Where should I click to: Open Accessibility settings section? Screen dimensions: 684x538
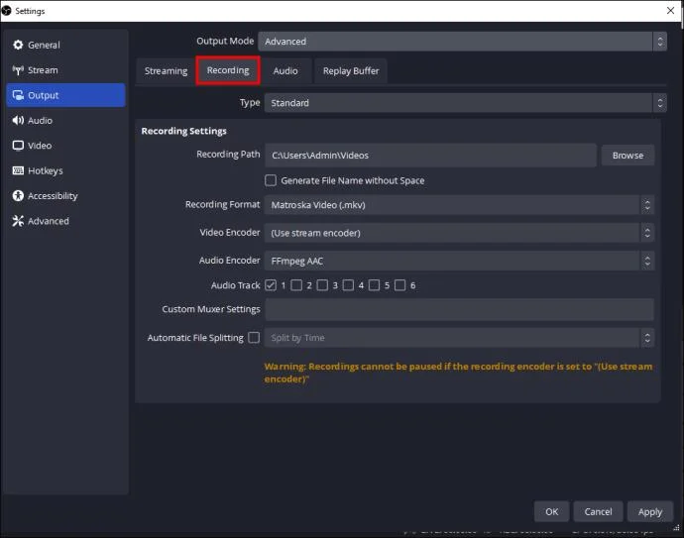pos(65,196)
